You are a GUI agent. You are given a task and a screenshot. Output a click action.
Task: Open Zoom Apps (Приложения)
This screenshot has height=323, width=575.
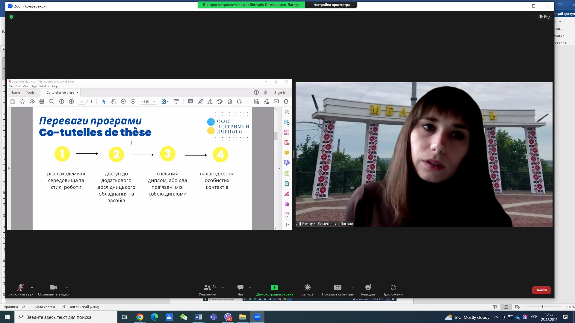pyautogui.click(x=393, y=288)
